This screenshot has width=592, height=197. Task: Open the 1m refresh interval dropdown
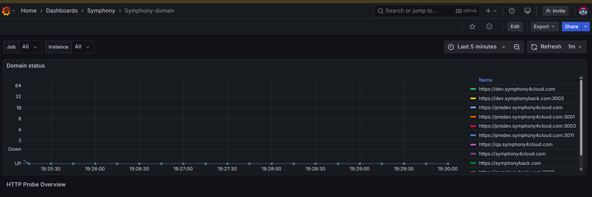[x=575, y=47]
